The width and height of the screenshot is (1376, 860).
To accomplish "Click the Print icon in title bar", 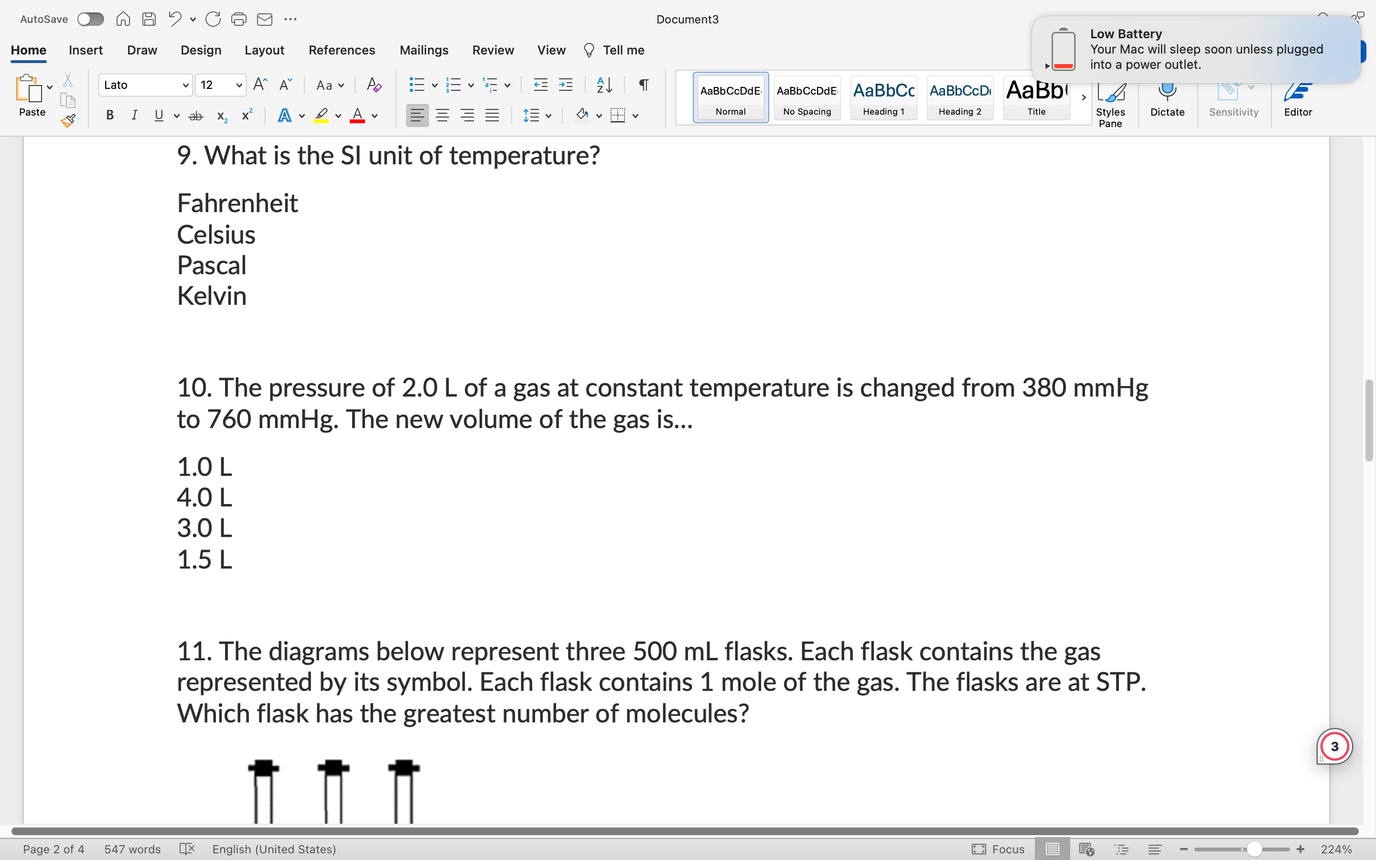I will (238, 19).
